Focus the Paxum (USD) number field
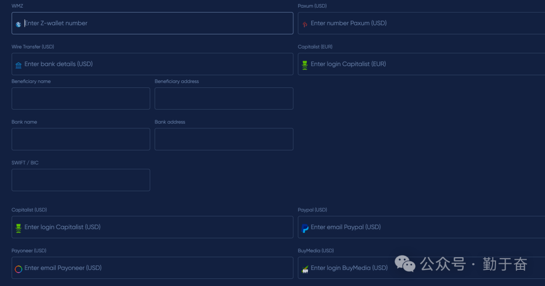This screenshot has width=545, height=286. [x=421, y=23]
